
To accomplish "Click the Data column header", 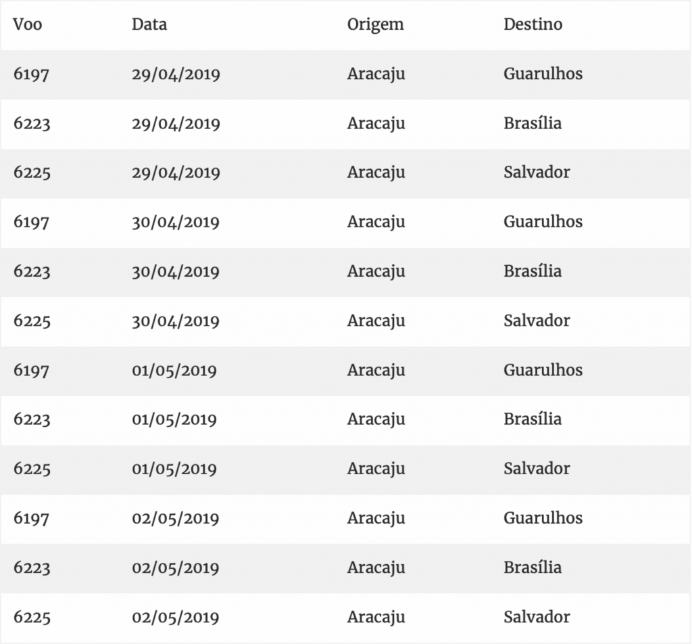I will pos(149,24).
